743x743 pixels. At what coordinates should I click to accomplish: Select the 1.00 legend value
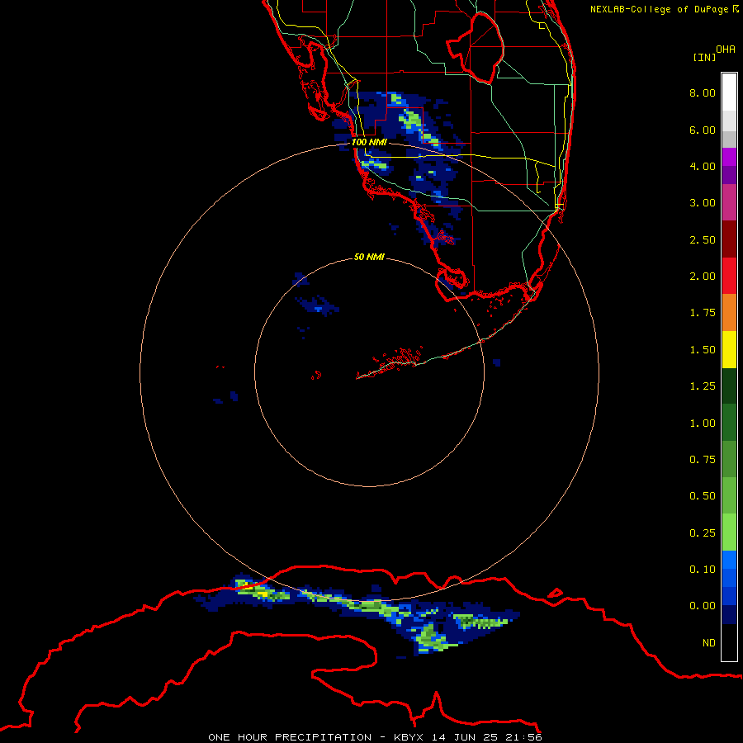[703, 424]
